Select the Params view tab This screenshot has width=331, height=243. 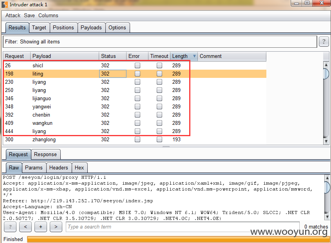click(x=34, y=168)
